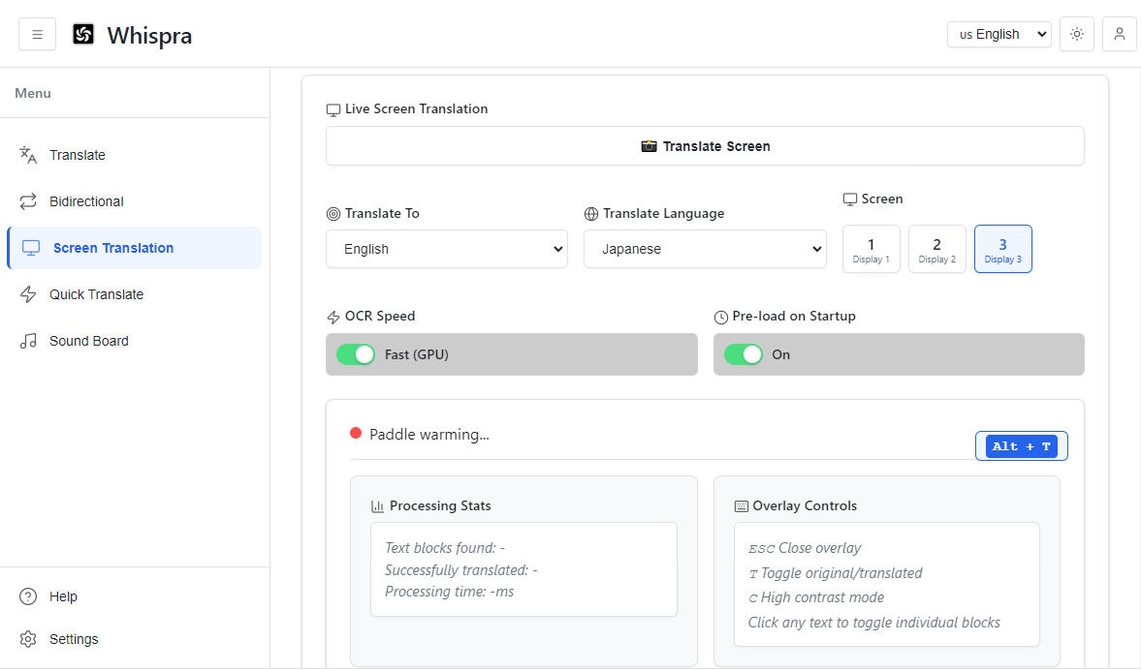Click the Translate sidebar icon
This screenshot has width=1141, height=671.
pos(28,155)
